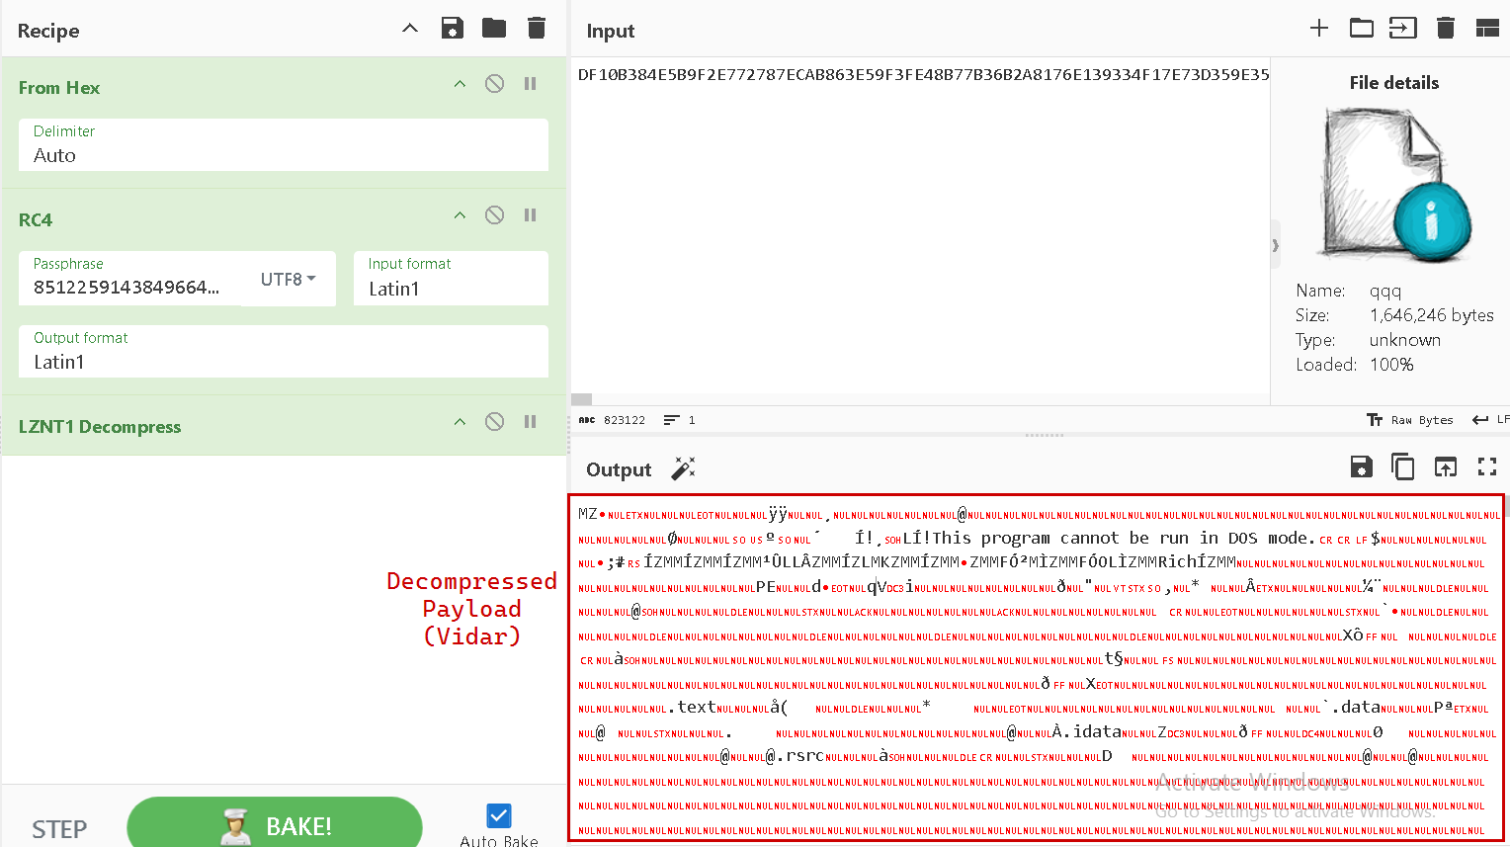1510x847 pixels.
Task: Set breakpoint on RC4 operation
Action: click(x=531, y=215)
